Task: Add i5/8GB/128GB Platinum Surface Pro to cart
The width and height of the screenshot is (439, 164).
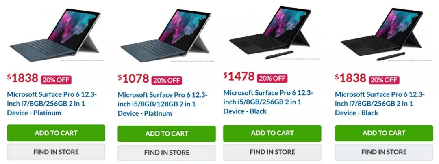Action: pos(167,134)
